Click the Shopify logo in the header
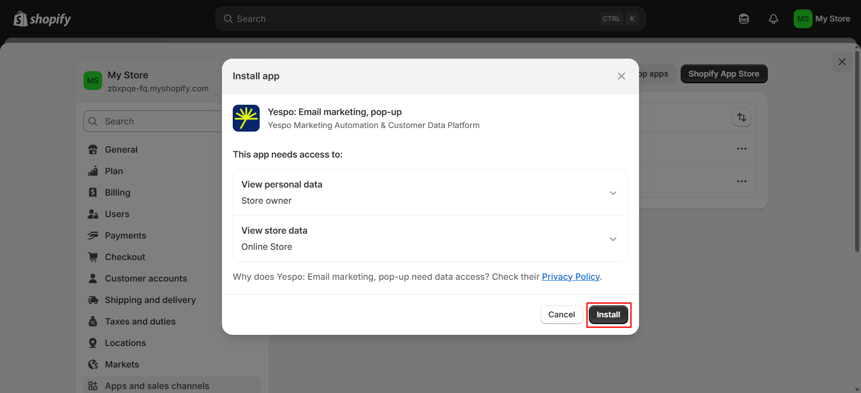The image size is (861, 393). (42, 19)
